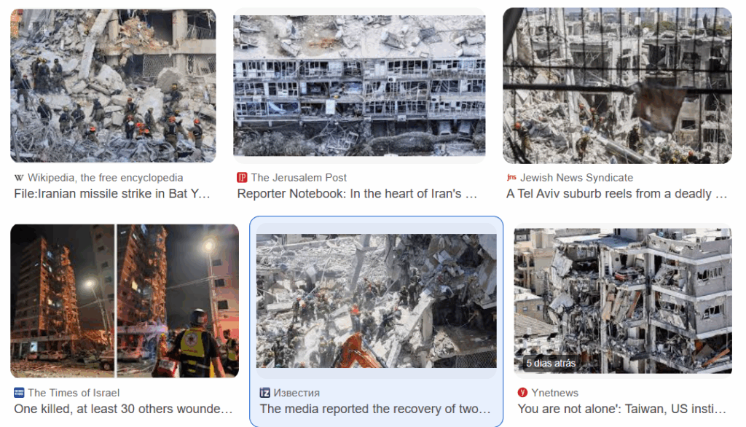Open 'Reporter Notebook: In the heart' link
The height and width of the screenshot is (427, 746).
coord(357,194)
